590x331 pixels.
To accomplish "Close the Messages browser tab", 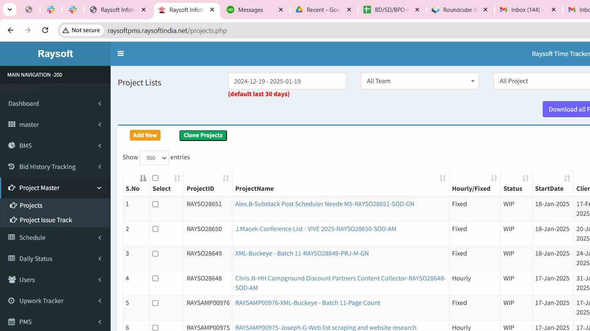I will click(281, 10).
